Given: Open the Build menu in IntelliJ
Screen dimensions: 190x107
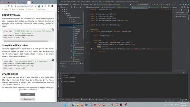Looking at the screenshot, I should point(93,1).
